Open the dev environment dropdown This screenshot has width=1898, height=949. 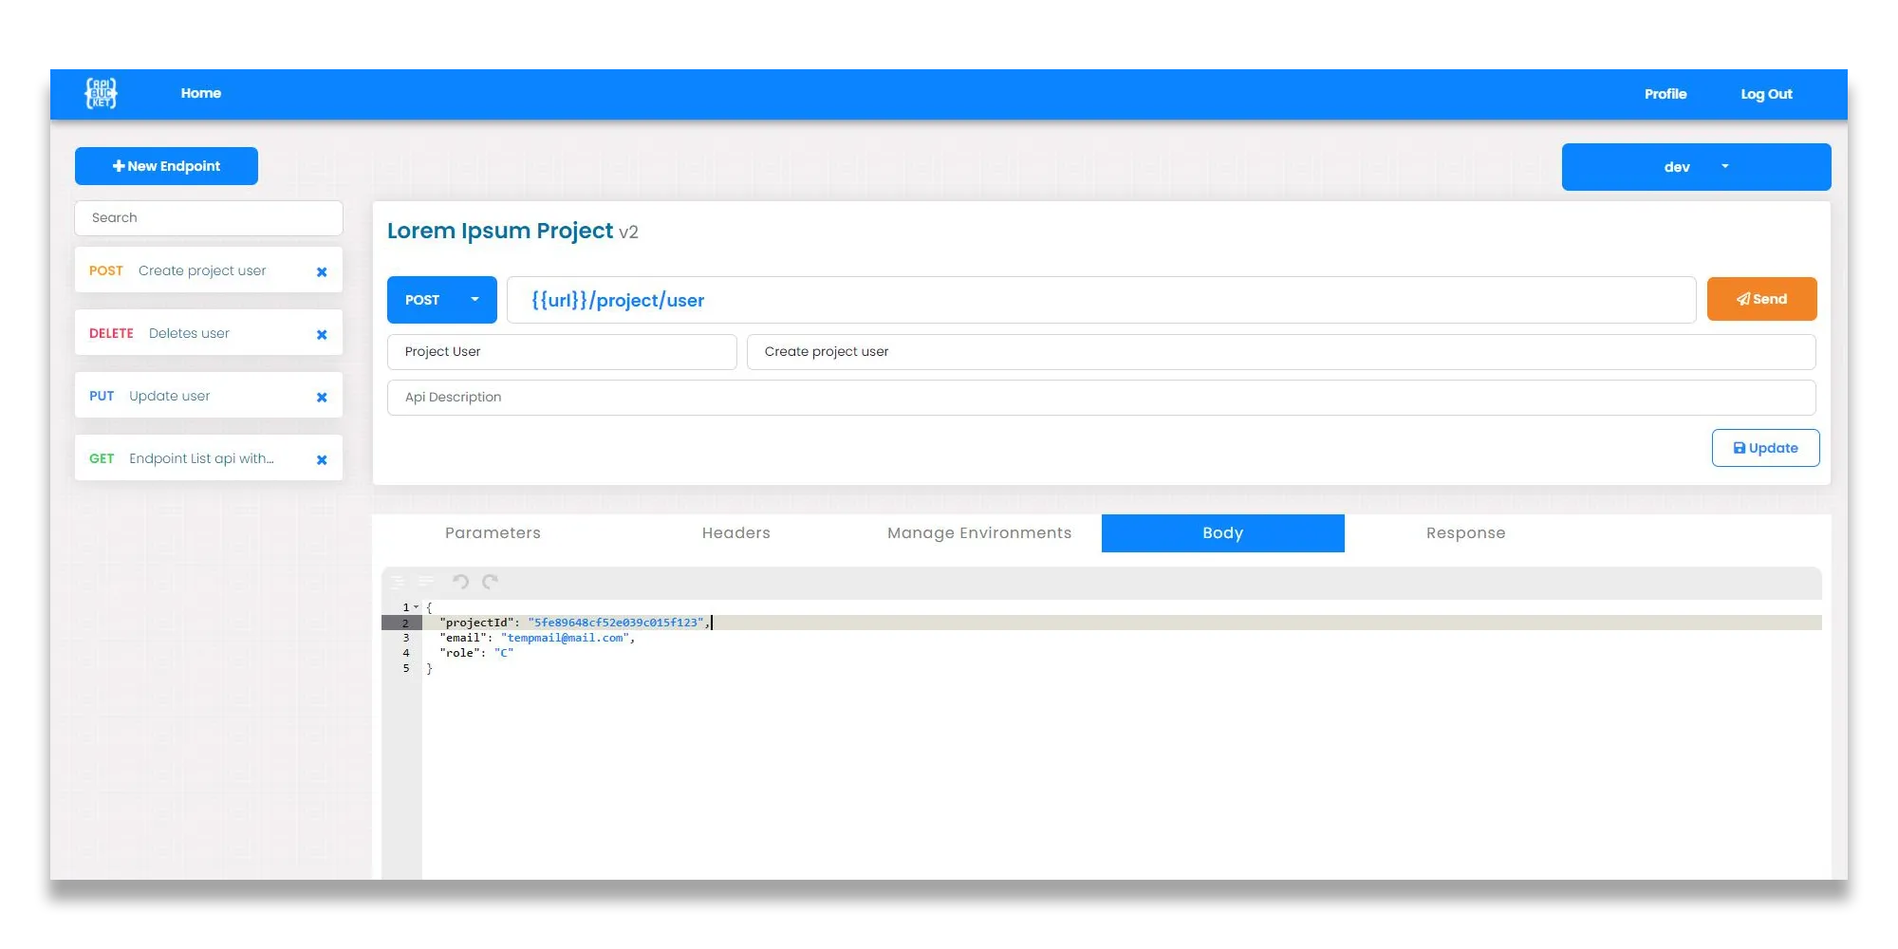point(1725,166)
